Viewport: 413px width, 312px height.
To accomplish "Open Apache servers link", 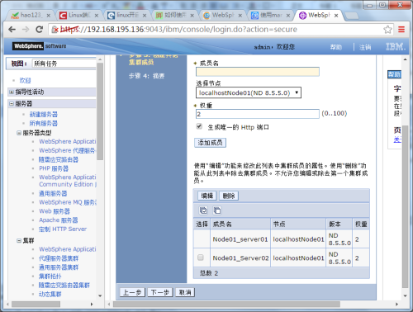I will (59, 220).
